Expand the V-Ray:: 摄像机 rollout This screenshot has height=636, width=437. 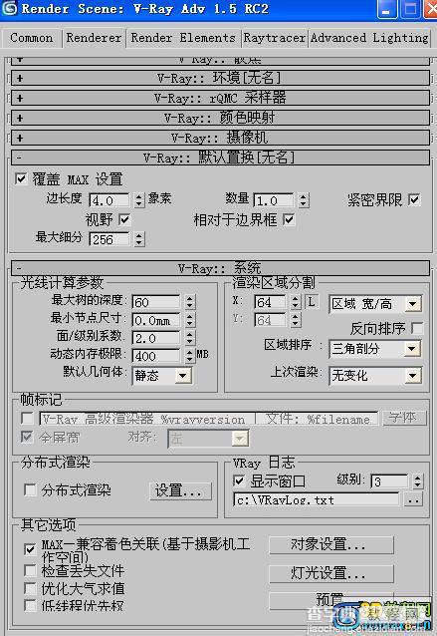(220, 138)
